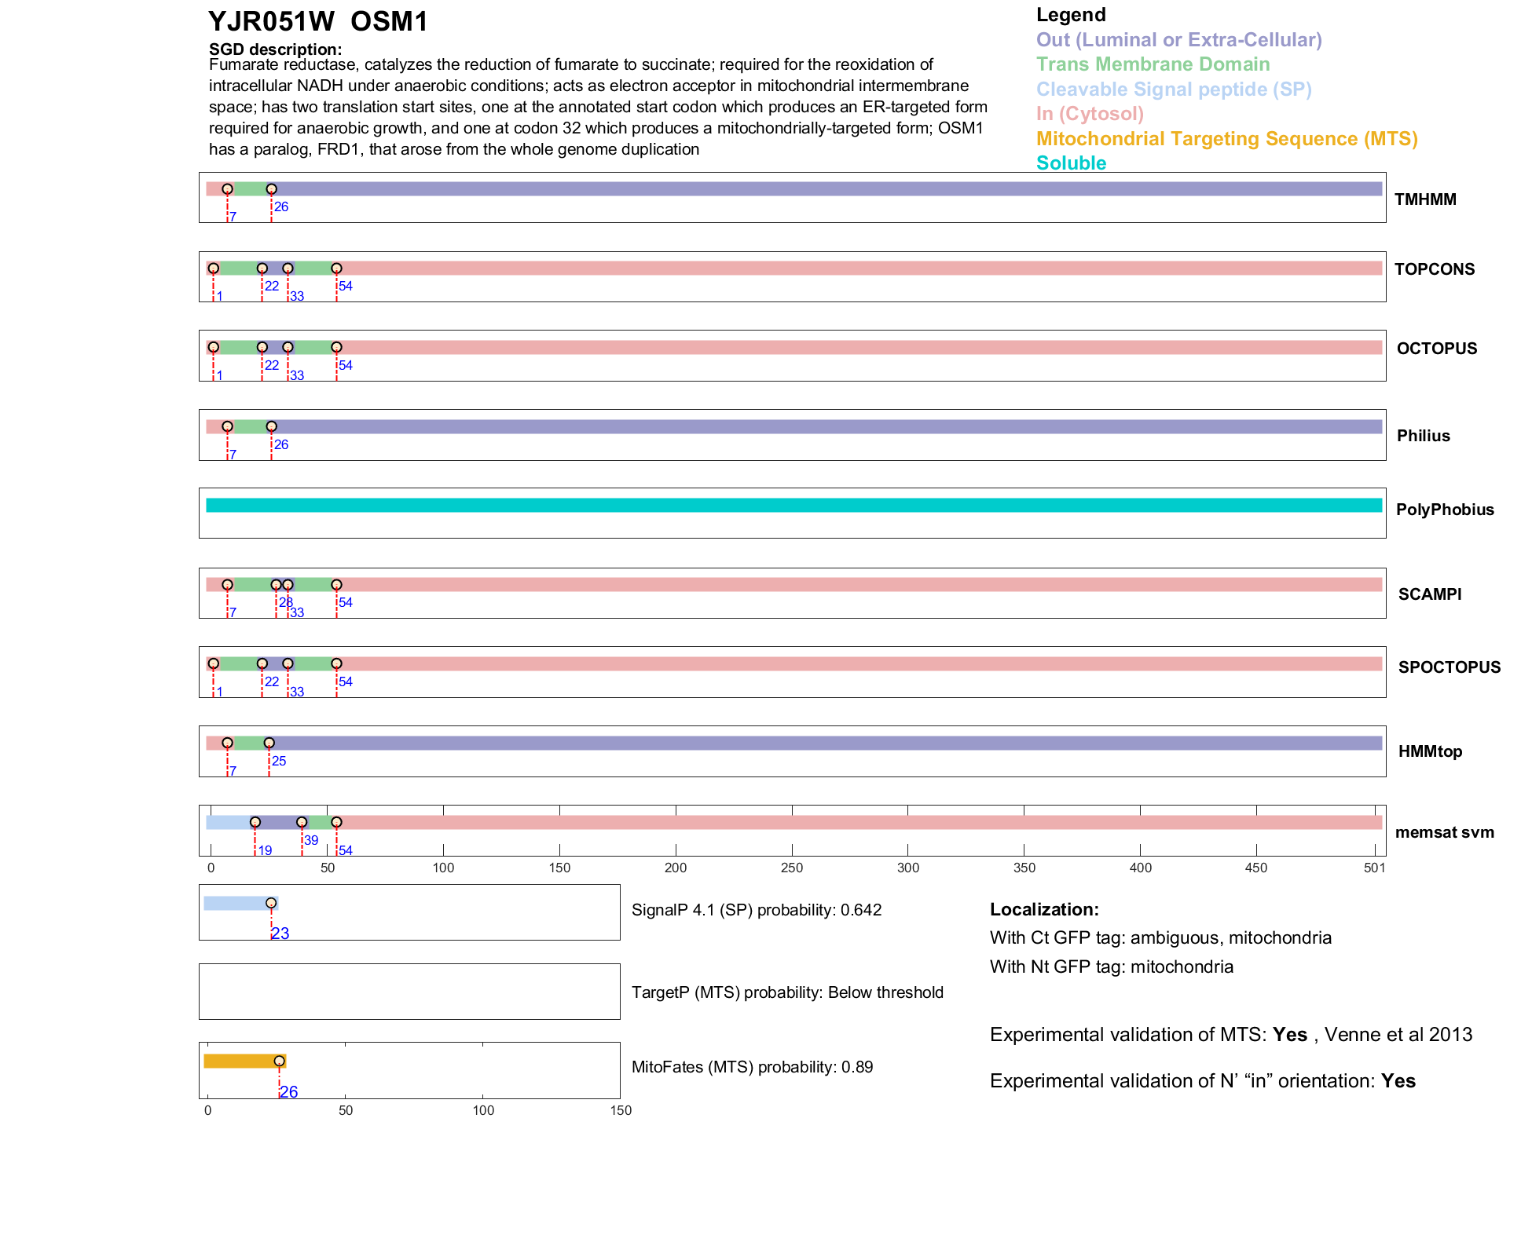
Task: Click the YJR051W OSM1 title
Action: 318,22
